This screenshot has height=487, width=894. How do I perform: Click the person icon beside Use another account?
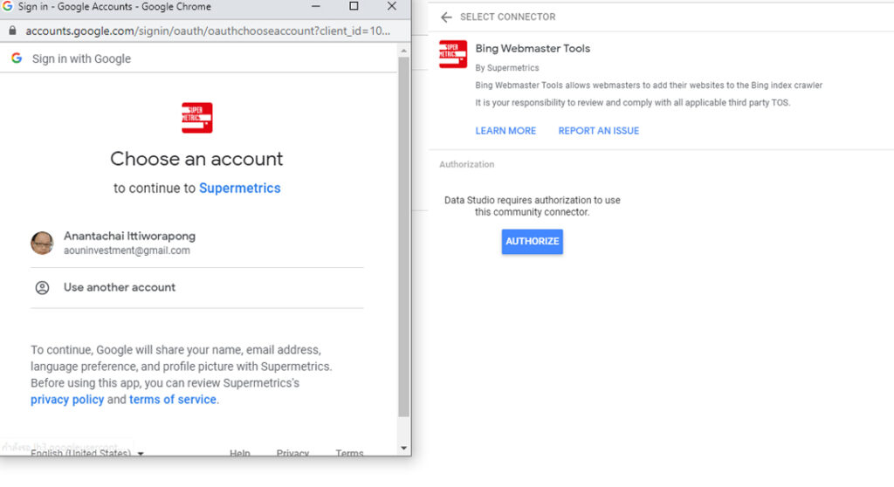tap(42, 288)
